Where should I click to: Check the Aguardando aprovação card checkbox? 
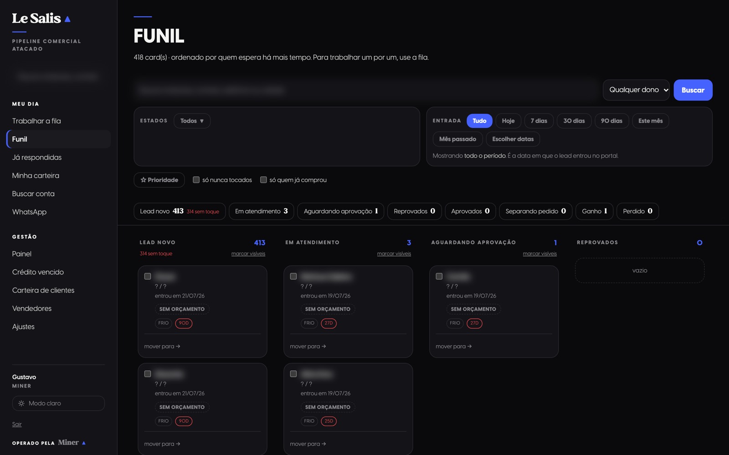(439, 276)
